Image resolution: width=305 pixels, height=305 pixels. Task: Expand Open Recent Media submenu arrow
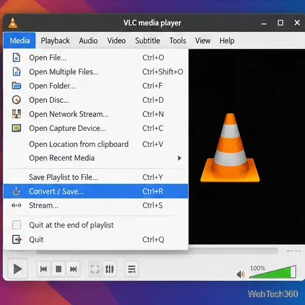[180, 158]
